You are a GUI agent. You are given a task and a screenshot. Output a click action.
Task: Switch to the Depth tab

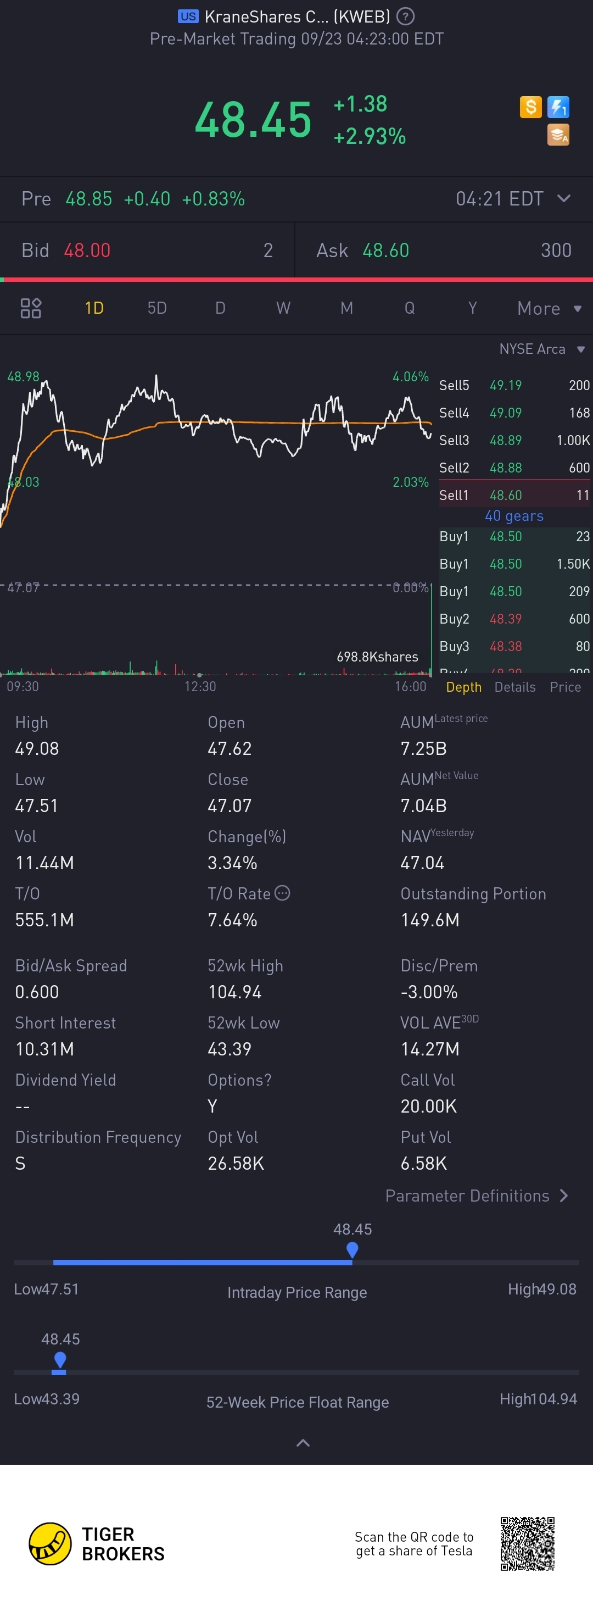463,687
